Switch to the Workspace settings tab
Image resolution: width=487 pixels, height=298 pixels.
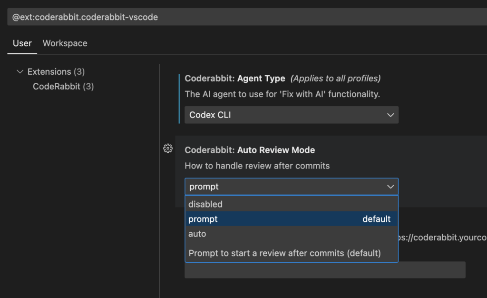[65, 43]
